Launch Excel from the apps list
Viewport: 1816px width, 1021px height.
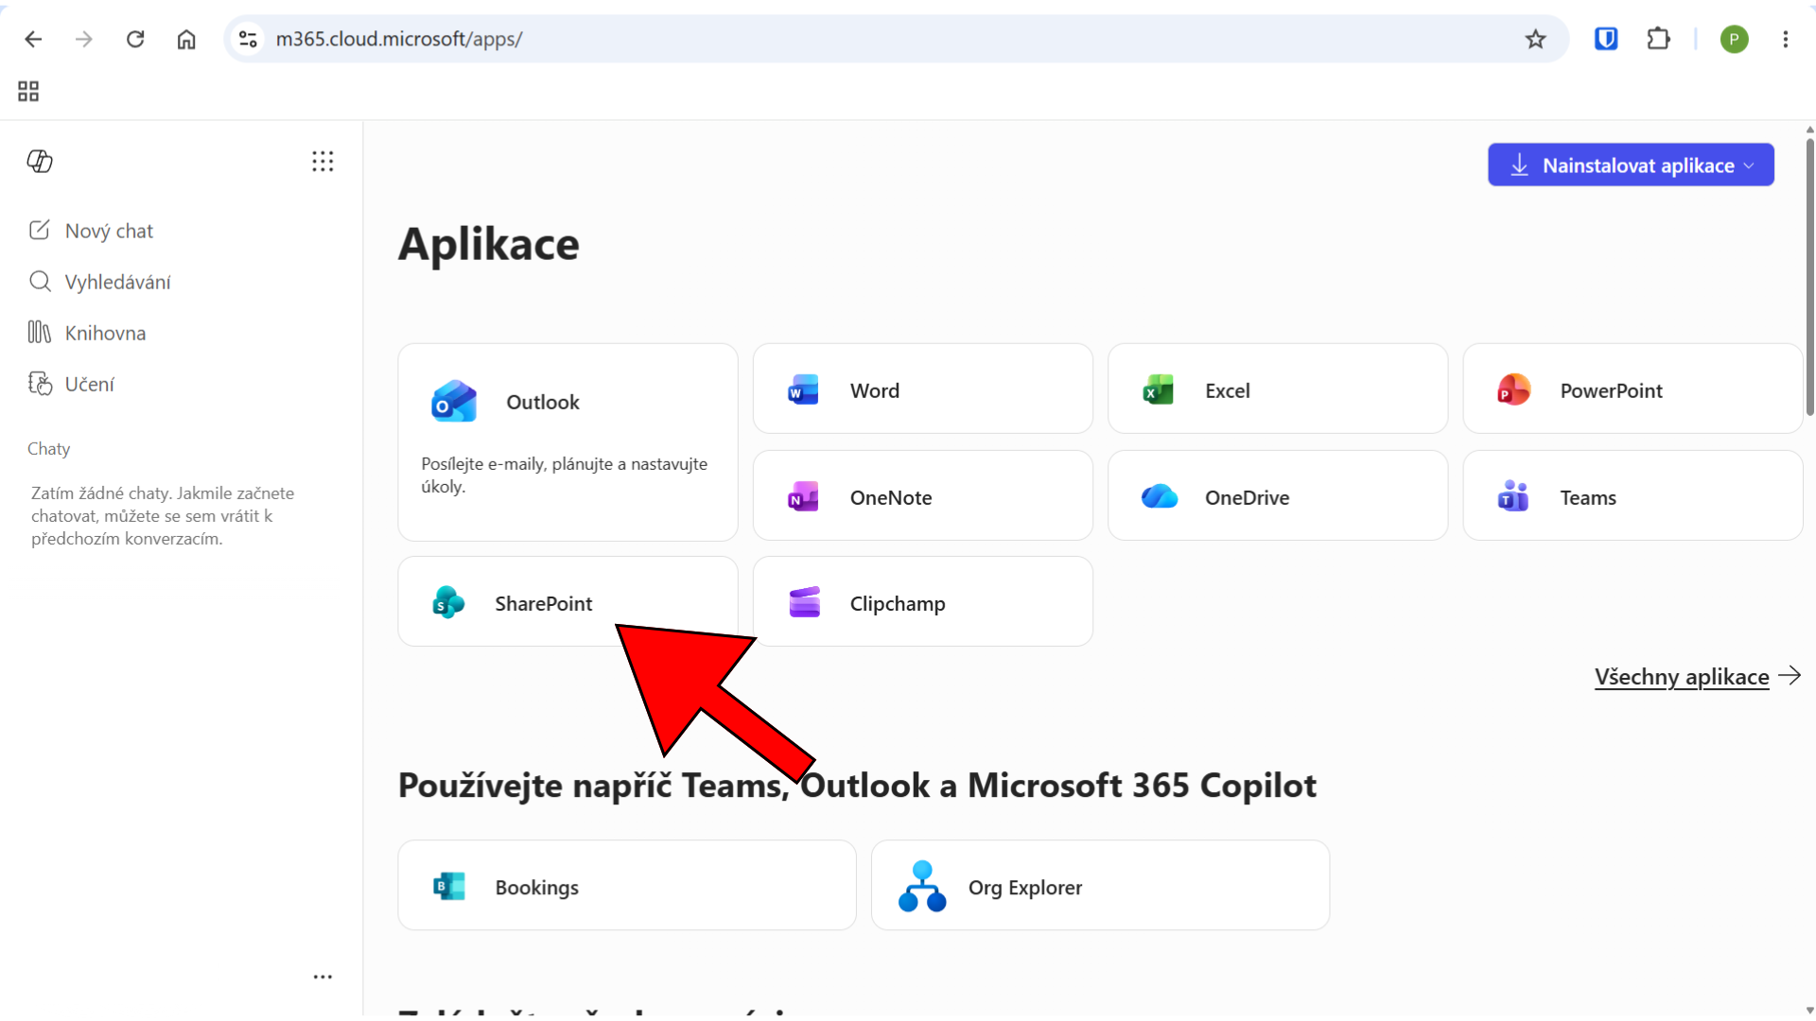click(1277, 389)
